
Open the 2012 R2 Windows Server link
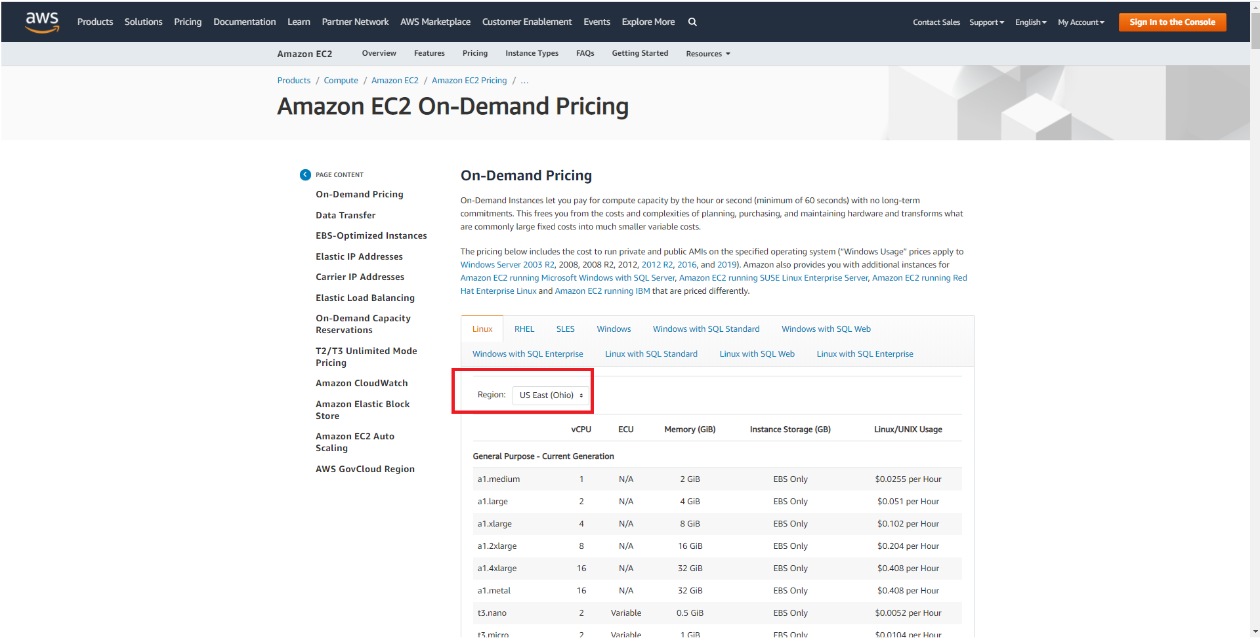tap(657, 265)
